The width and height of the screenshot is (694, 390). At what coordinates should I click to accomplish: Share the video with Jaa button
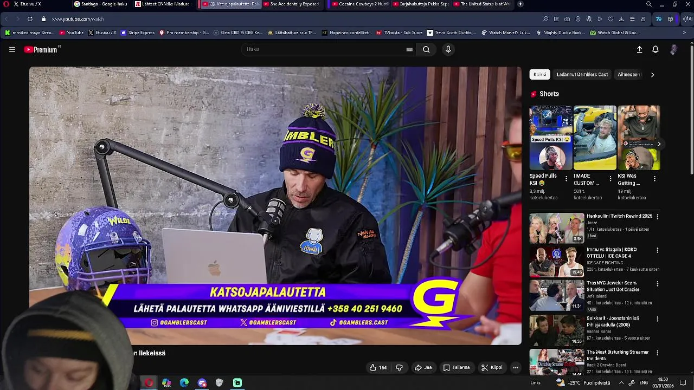pos(423,367)
